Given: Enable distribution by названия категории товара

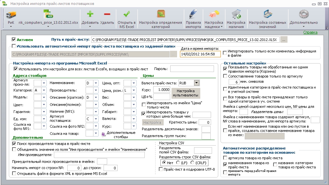Looking at the screenshot, I should (275, 164).
